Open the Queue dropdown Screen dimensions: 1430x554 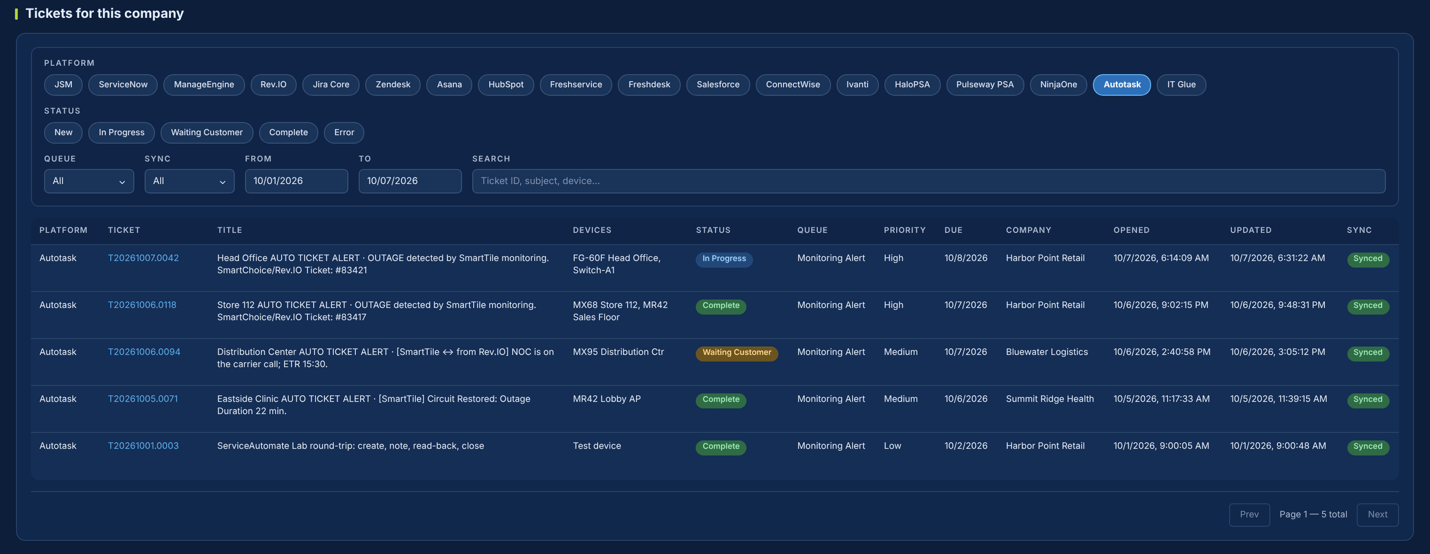(x=89, y=181)
